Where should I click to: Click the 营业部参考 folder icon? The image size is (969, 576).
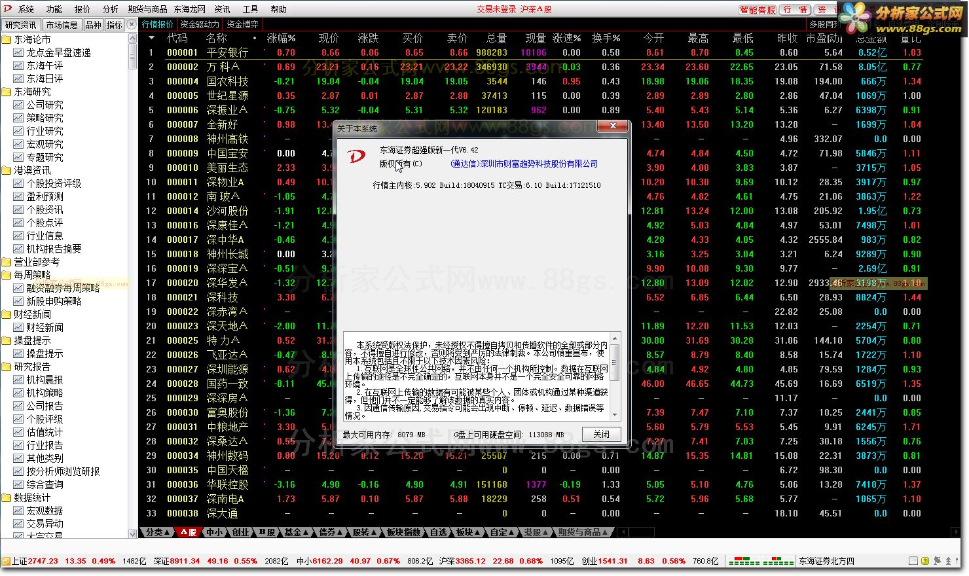point(7,262)
